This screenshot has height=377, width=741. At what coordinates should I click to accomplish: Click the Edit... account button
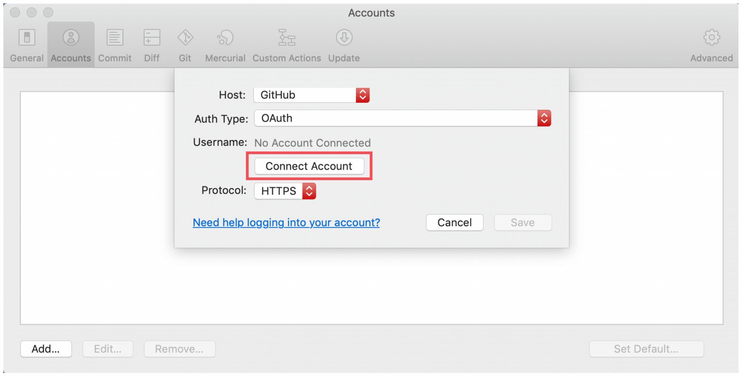[x=108, y=349]
